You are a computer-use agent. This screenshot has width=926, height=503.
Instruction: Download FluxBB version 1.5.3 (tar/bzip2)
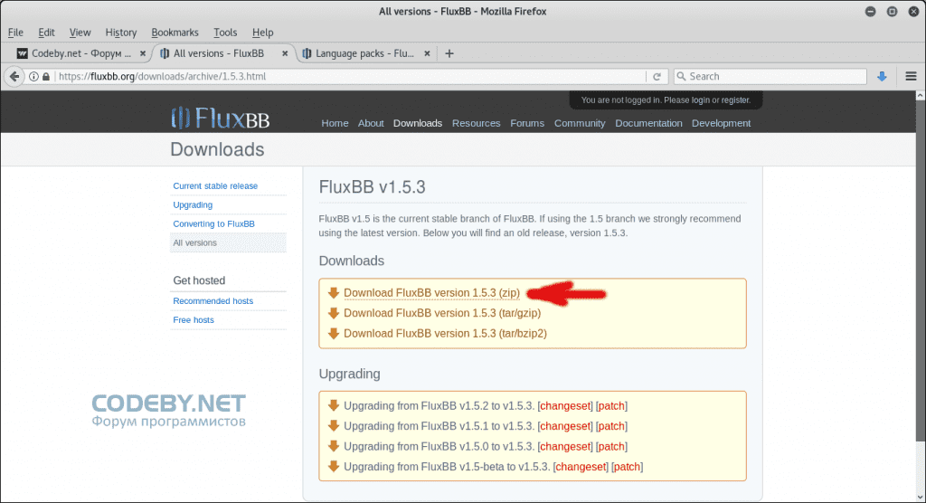tap(445, 333)
